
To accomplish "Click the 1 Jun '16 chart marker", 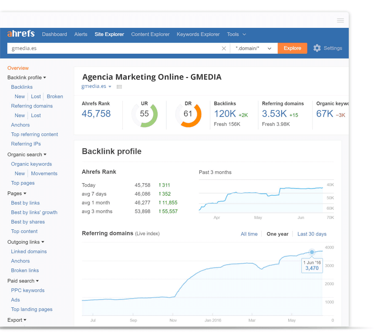I will coord(312,252).
